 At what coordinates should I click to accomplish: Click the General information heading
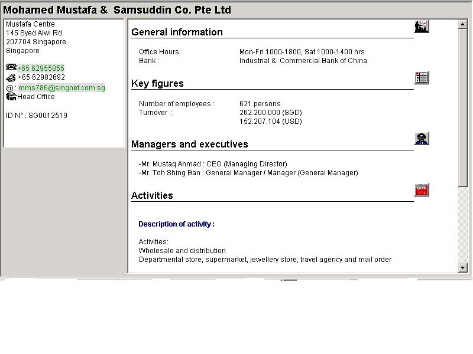177,32
